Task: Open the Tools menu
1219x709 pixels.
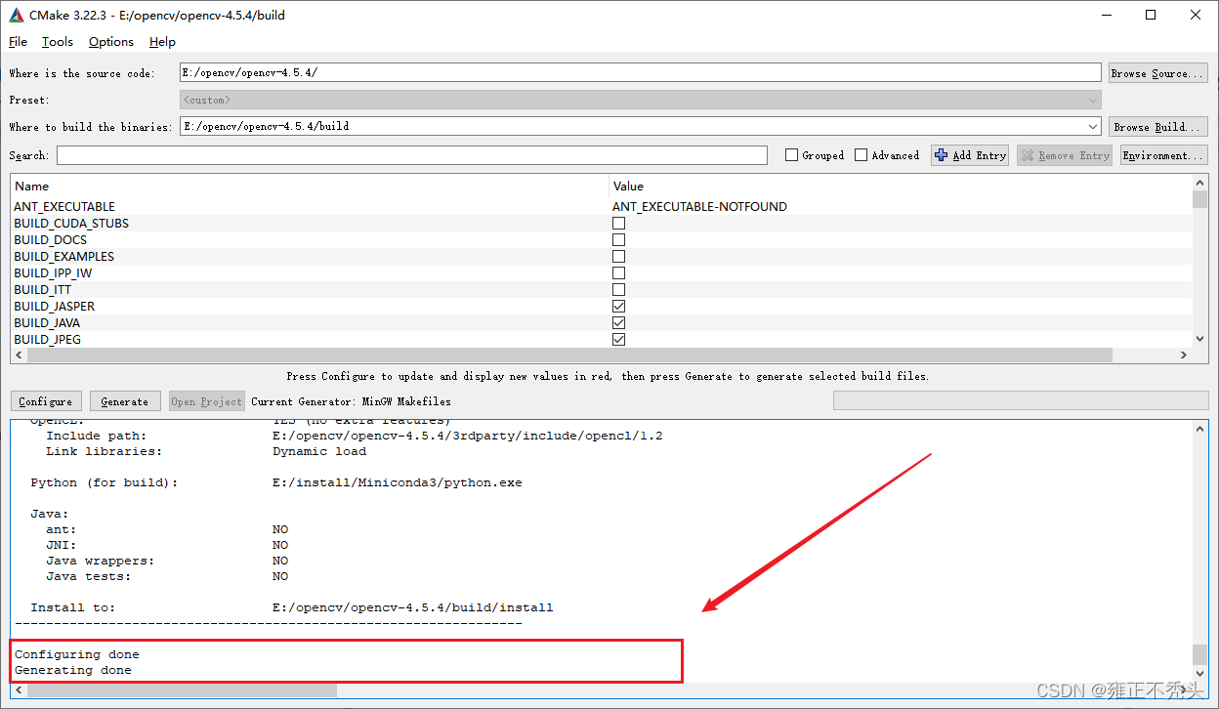Action: coord(57,41)
